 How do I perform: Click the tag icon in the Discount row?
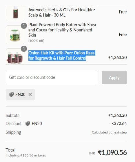click(28, 124)
